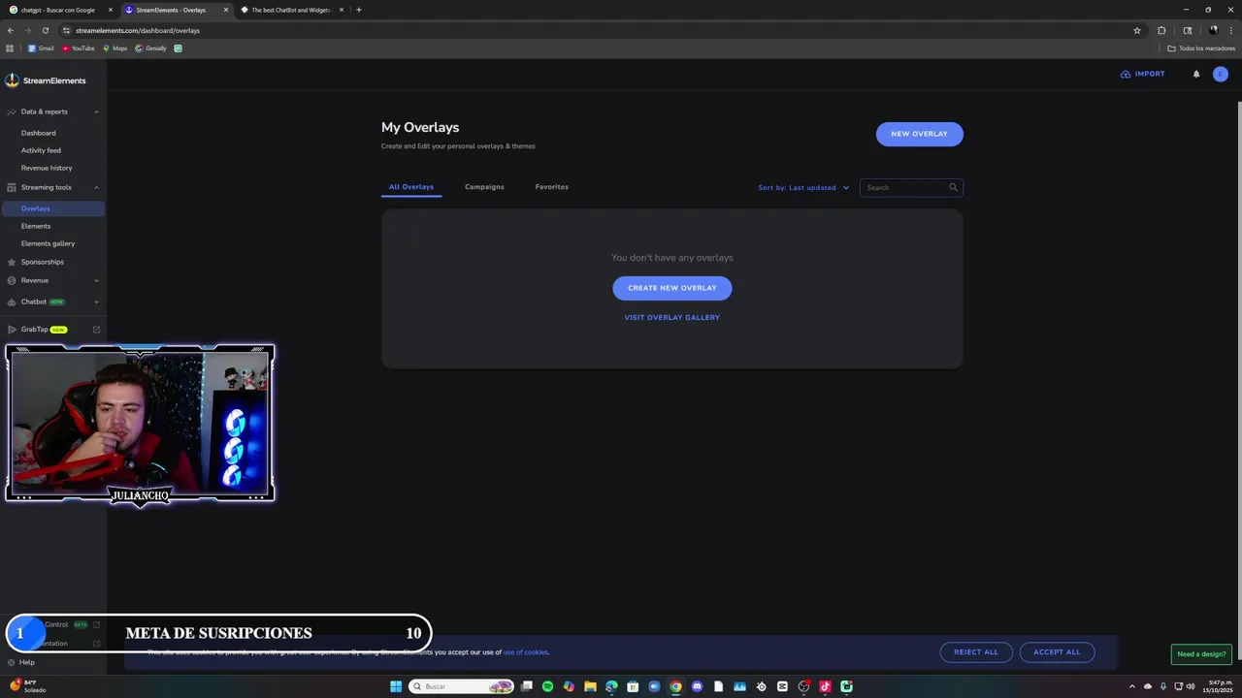
Task: Open use of cookies link
Action: [525, 652]
